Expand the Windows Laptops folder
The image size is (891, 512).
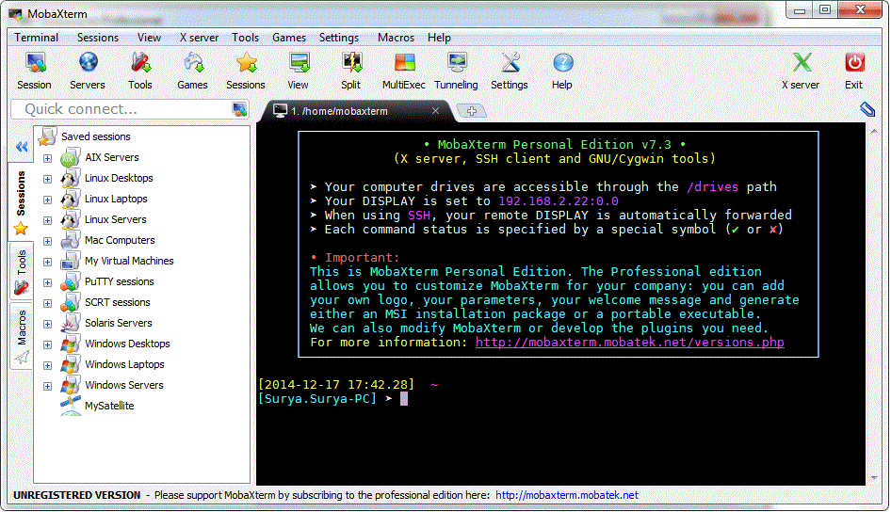point(48,365)
